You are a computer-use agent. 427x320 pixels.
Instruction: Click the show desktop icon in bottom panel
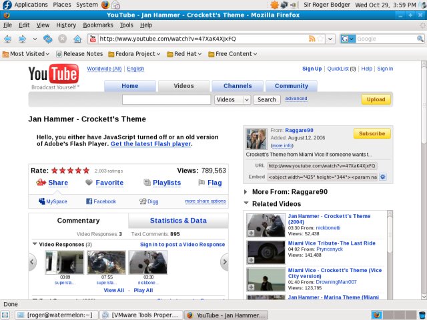[x=5, y=315]
